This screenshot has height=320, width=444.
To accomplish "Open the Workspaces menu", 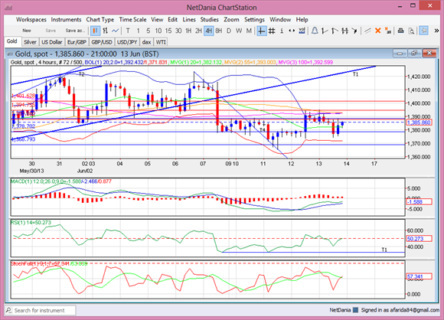I will point(31,20).
